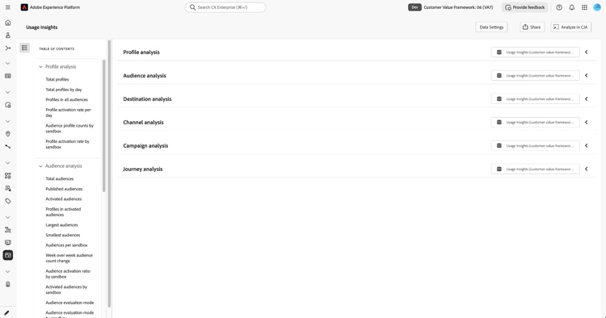Click the tag icon in left sidebar
The width and height of the screenshot is (606, 318).
[8, 201]
